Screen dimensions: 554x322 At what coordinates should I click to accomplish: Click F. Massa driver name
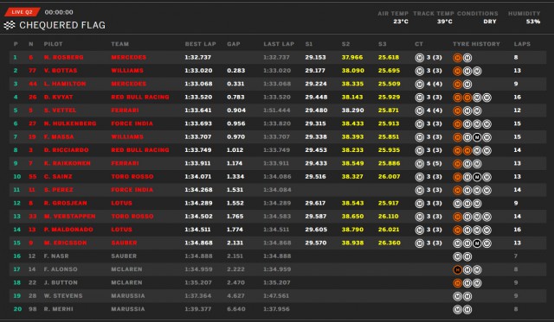click(x=59, y=136)
